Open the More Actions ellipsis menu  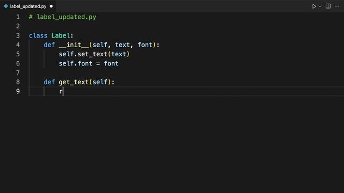[337, 6]
